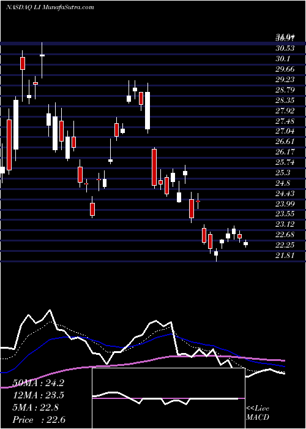Select the 22.68 price axis label
Image resolution: width=306 pixels, height=429 pixels.
[x=285, y=235]
